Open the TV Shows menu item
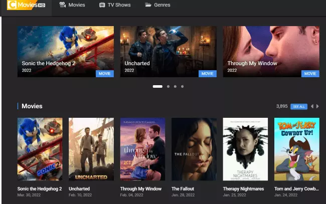The width and height of the screenshot is (326, 204). coord(119,5)
